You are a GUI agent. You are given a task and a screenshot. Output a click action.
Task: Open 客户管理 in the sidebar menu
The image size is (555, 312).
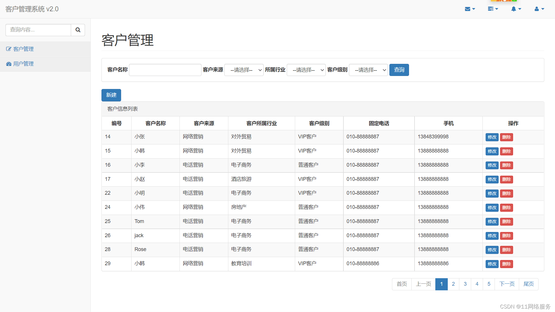tap(23, 49)
